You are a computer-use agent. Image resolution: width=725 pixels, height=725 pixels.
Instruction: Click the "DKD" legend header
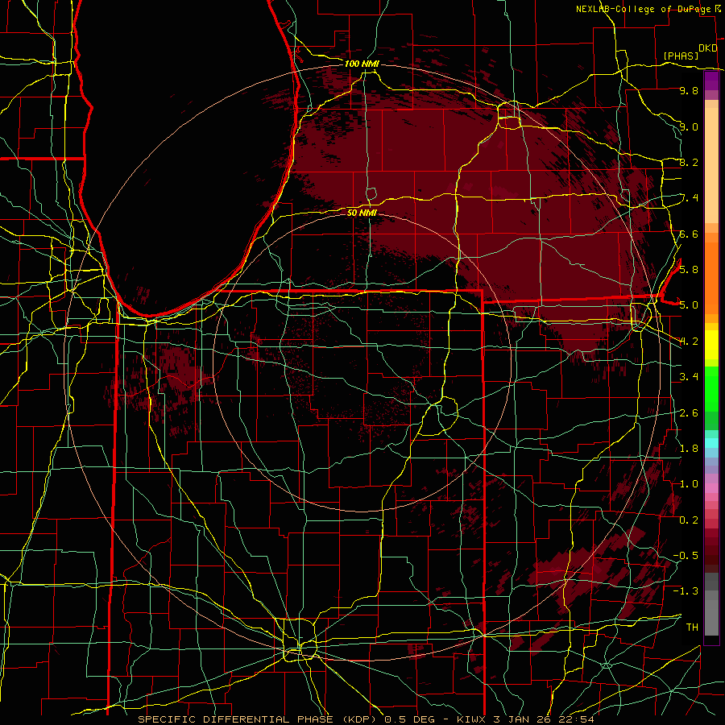point(708,48)
